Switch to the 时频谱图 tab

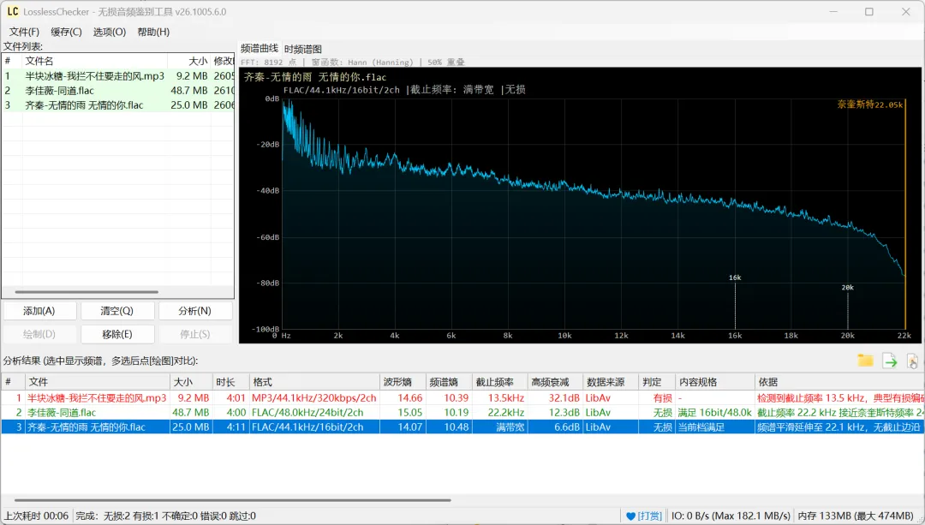[303, 49]
